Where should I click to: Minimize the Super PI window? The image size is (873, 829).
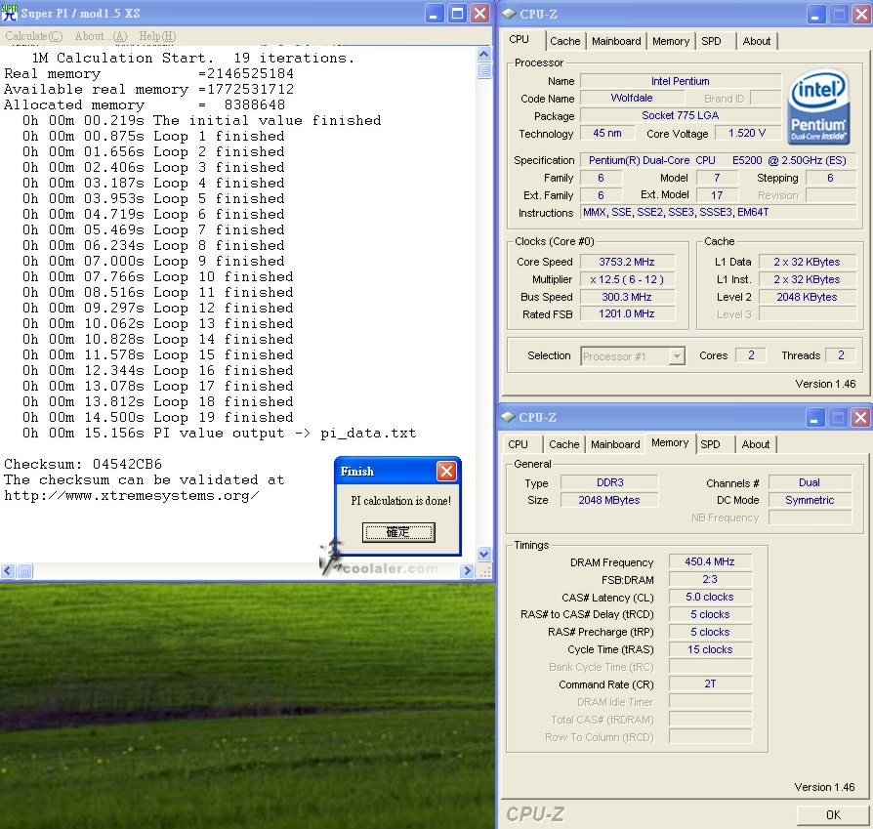[435, 14]
